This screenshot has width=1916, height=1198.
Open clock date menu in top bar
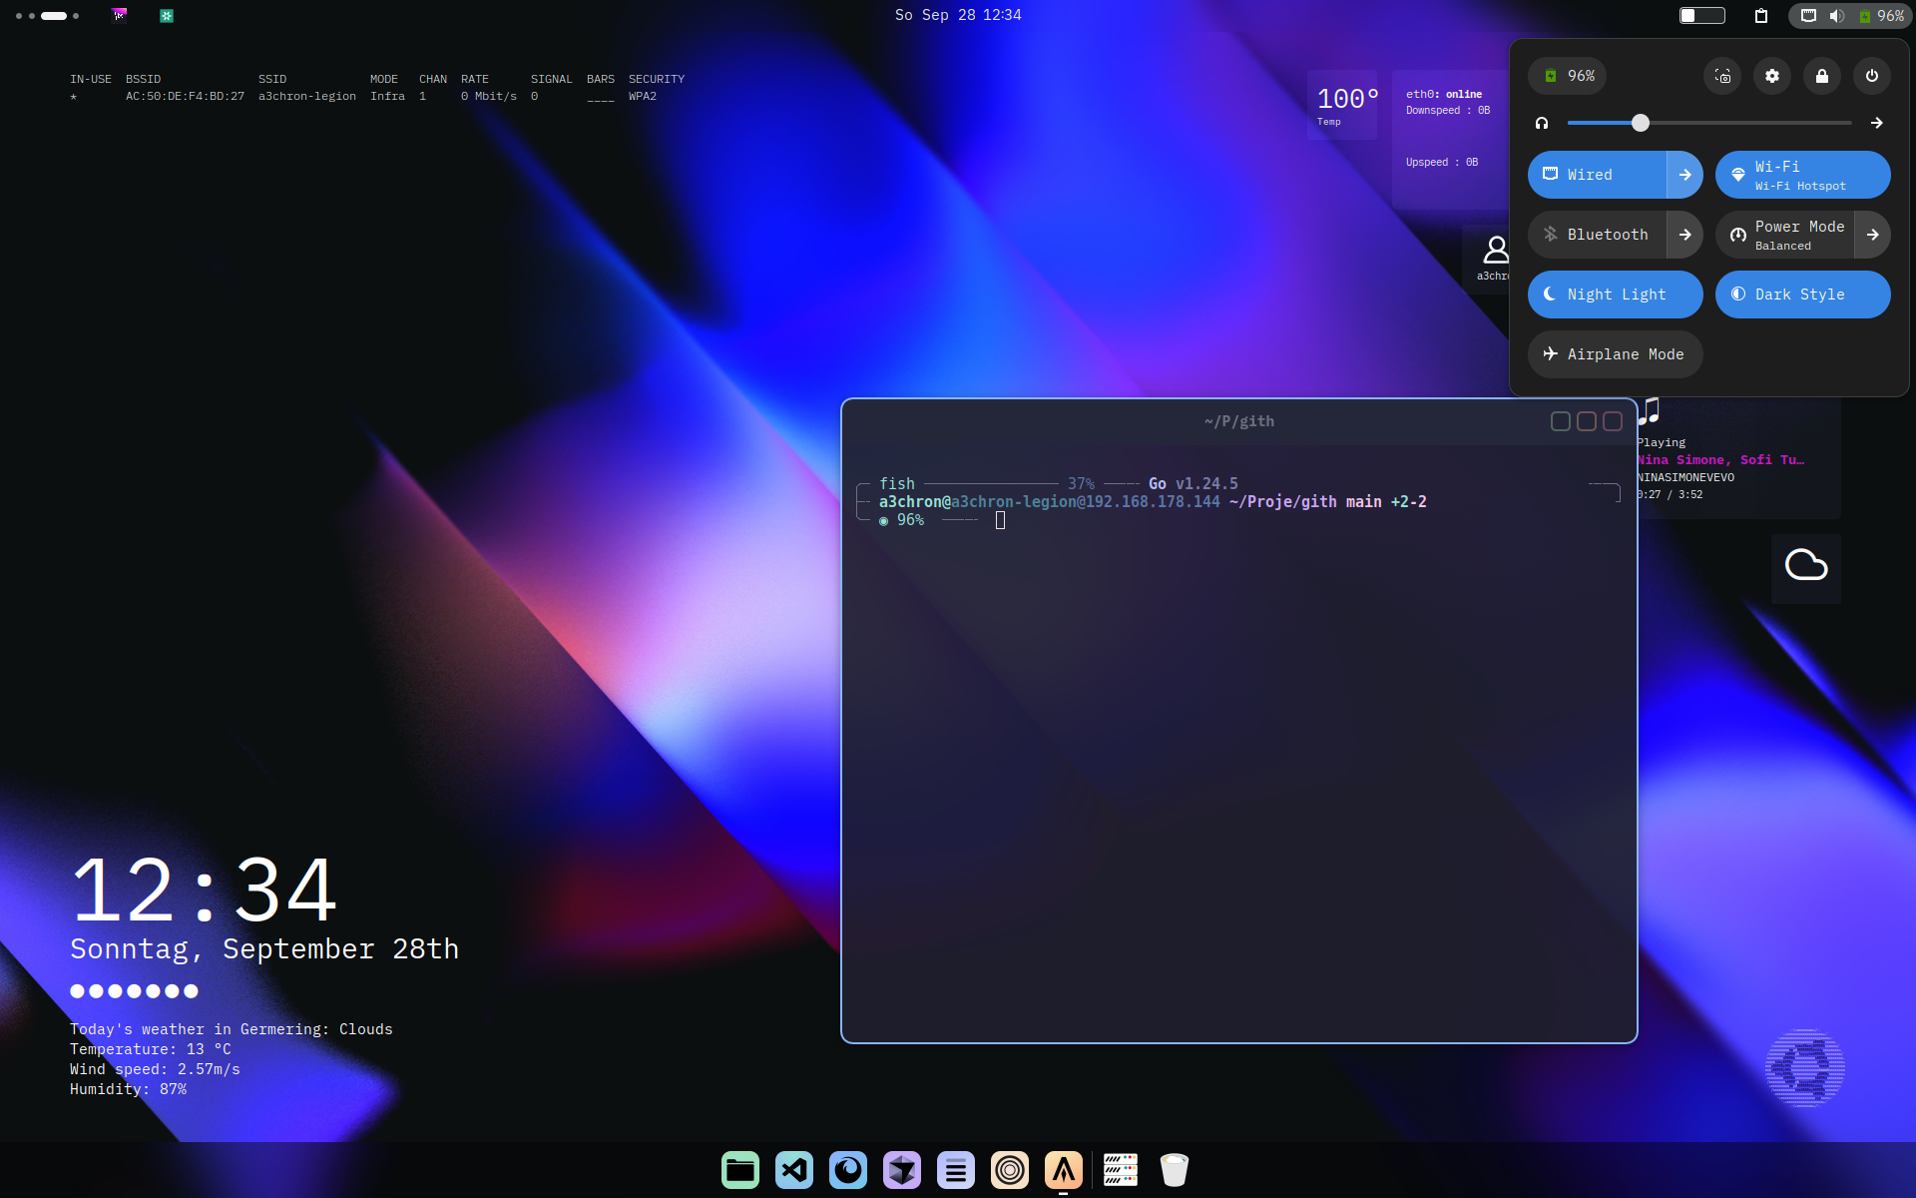pyautogui.click(x=958, y=15)
